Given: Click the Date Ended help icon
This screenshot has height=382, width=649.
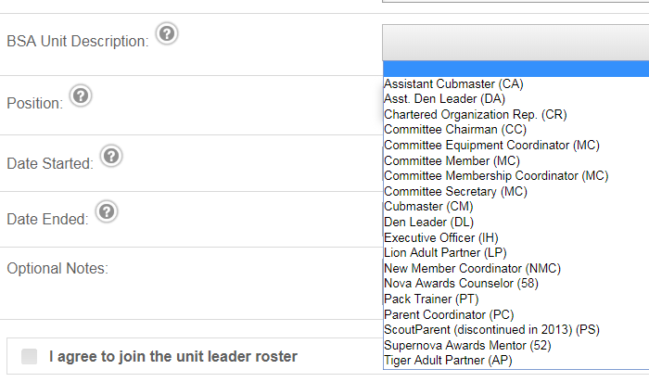Looking at the screenshot, I should click(x=107, y=211).
